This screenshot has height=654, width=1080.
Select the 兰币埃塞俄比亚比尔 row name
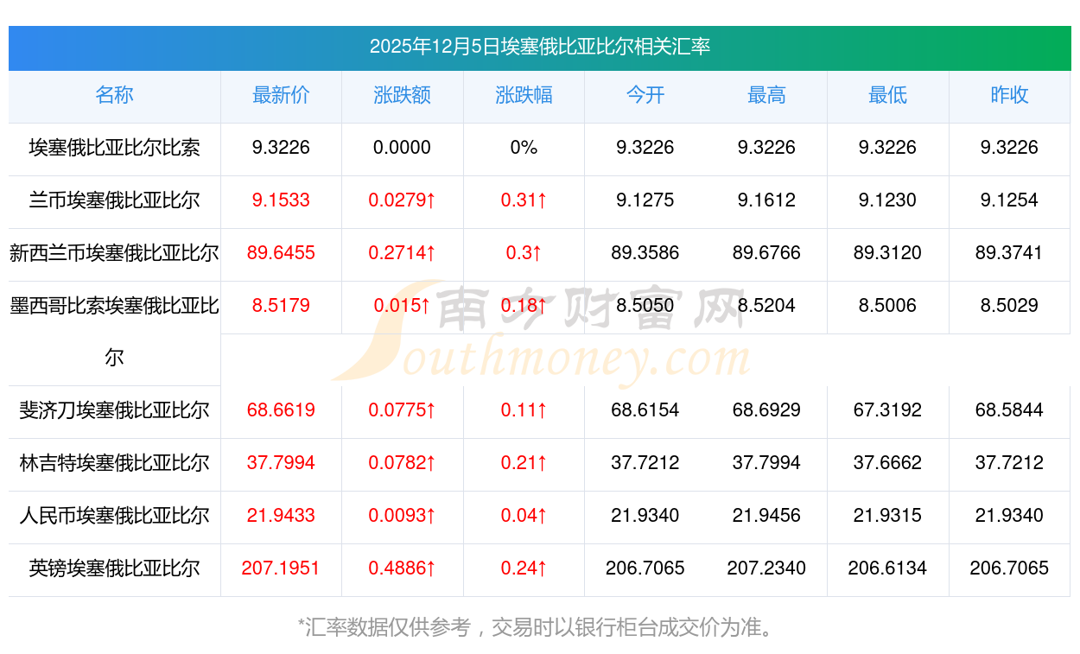[114, 200]
